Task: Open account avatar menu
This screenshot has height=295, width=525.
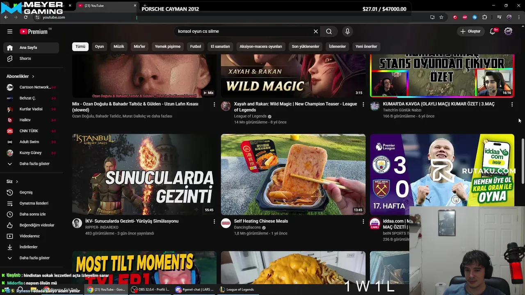Action: (x=508, y=31)
